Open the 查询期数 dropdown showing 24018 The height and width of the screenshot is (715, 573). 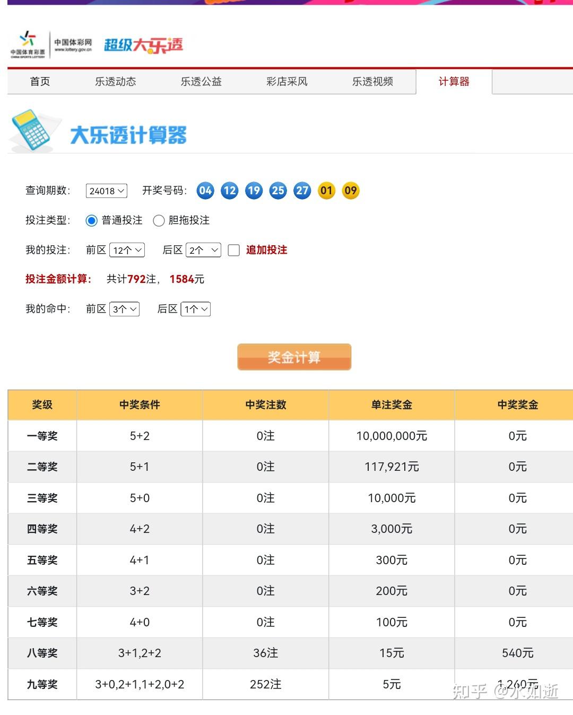pyautogui.click(x=106, y=191)
